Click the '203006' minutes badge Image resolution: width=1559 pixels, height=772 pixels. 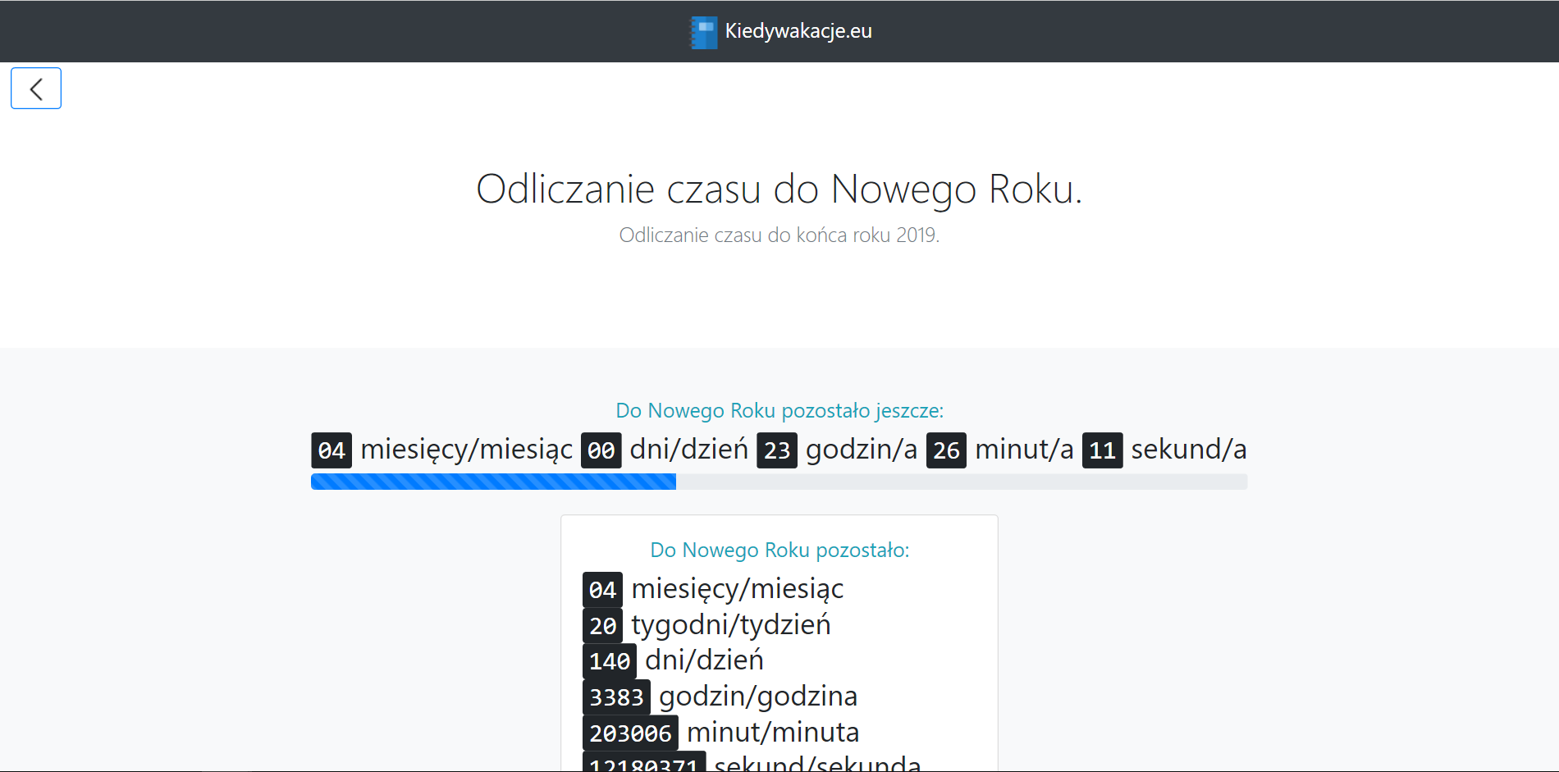630,733
